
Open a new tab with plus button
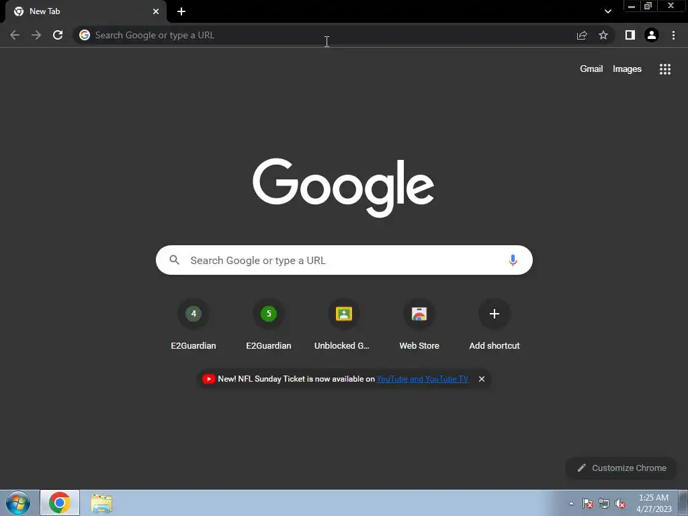point(181,11)
